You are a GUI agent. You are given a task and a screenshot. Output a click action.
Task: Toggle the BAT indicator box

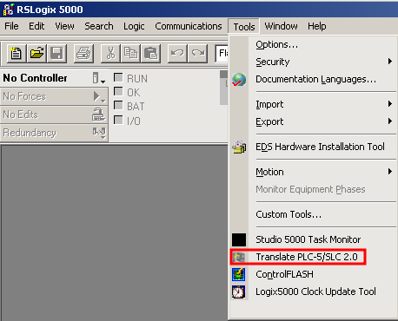[x=118, y=105]
